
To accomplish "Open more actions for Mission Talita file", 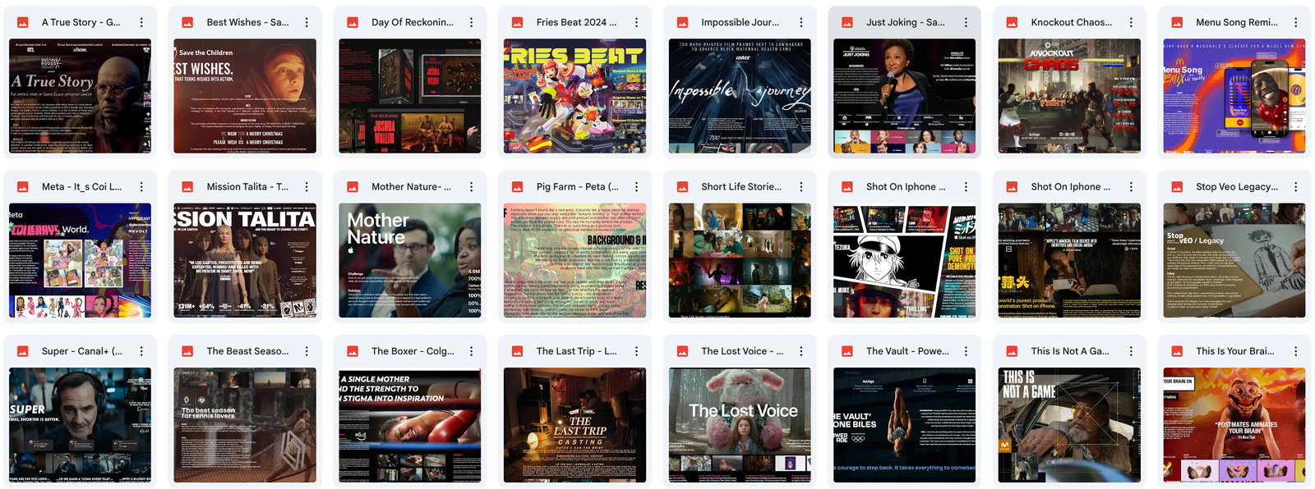I will (307, 186).
